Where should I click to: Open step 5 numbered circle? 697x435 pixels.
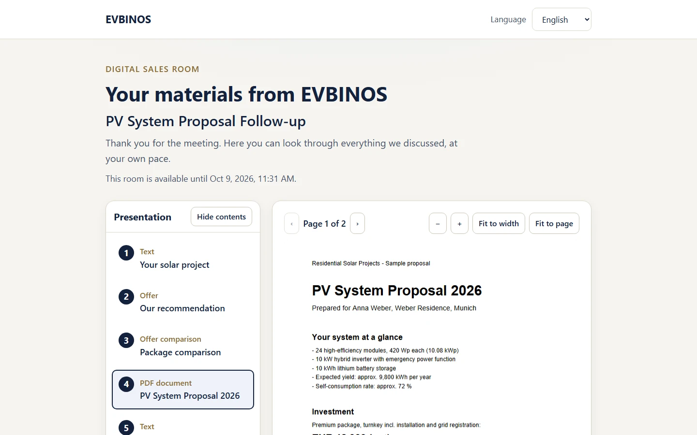126,427
